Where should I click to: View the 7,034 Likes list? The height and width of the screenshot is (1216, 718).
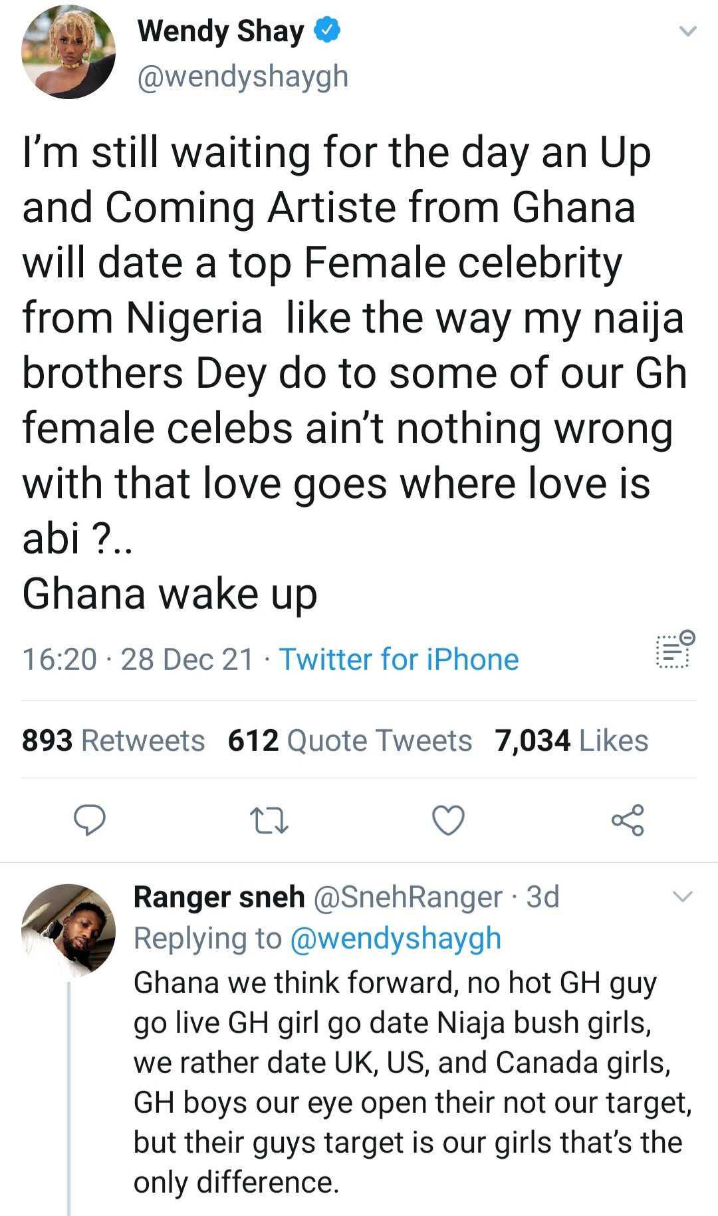click(x=571, y=740)
